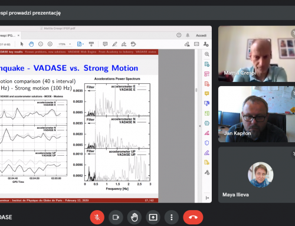
Task: Click the 'VADASE Web Engine' slide nav link
Action: (82, 52)
